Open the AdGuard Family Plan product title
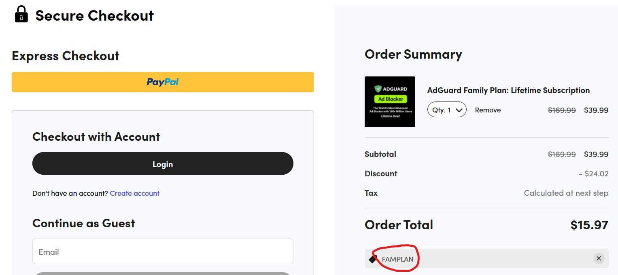Viewport: 618px width, 275px height. 508,90
